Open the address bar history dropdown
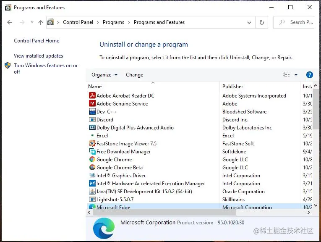This screenshot has width=321, height=242. click(249, 23)
